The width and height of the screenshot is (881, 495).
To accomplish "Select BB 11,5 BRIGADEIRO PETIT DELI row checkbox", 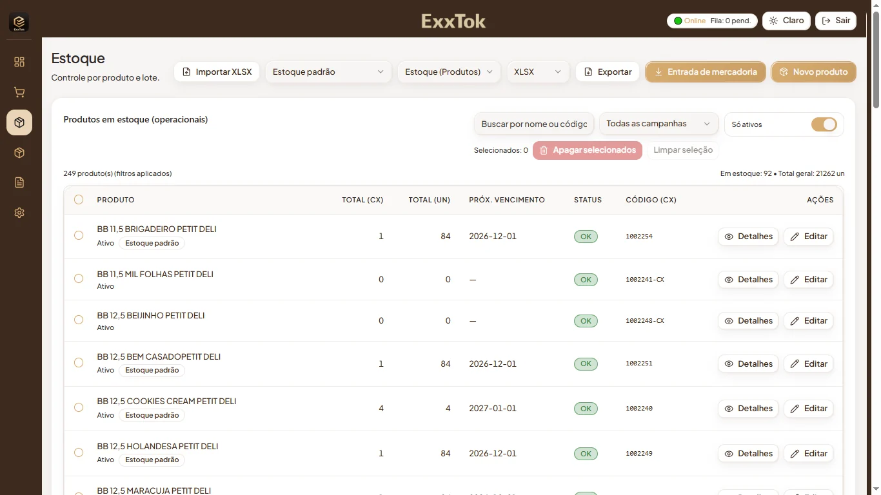I will (x=79, y=235).
